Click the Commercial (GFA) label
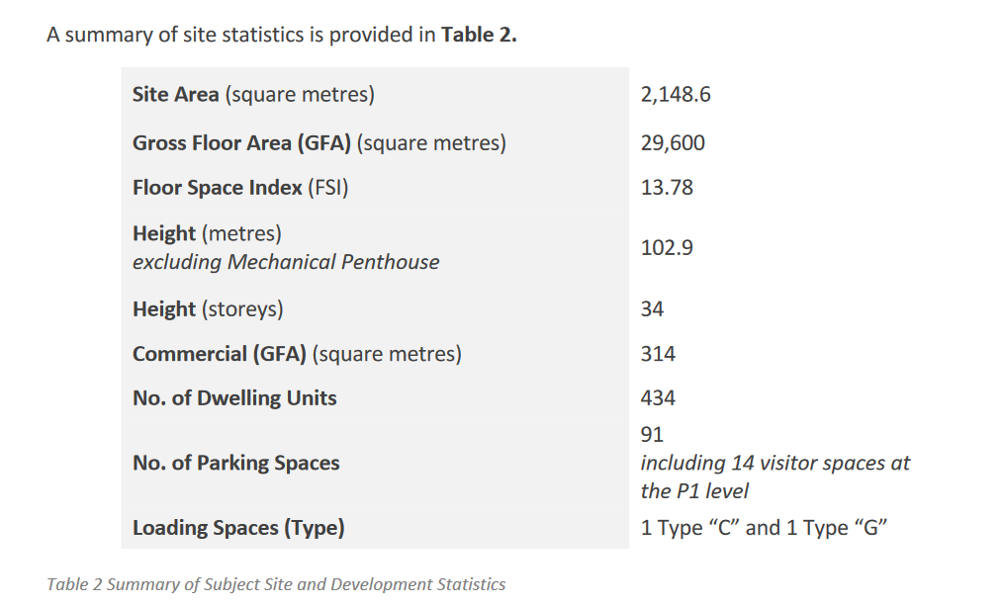 point(297,354)
